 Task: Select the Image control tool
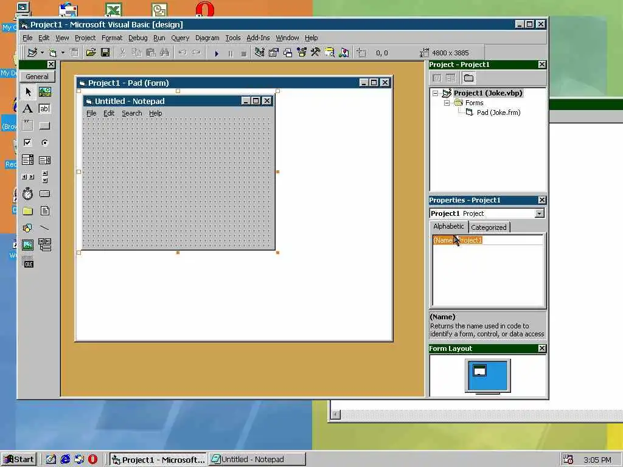pyautogui.click(x=28, y=245)
